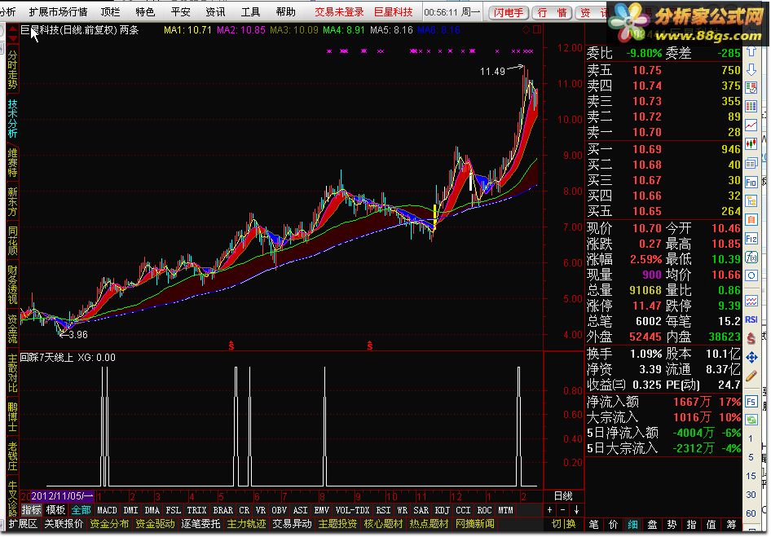Apply the VOL-TDX indicator
Image resolution: width=771 pixels, height=537 pixels.
pos(352,510)
